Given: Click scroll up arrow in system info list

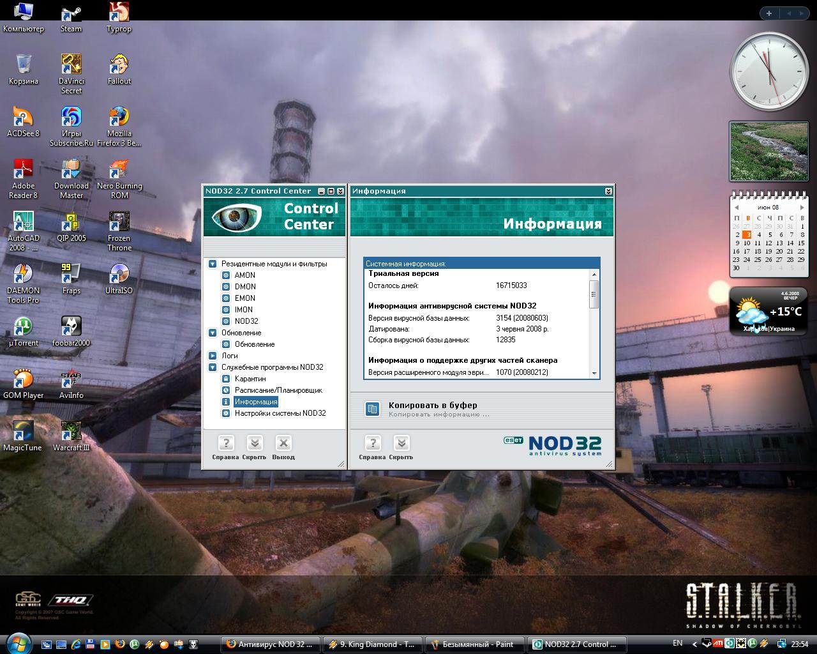Looking at the screenshot, I should (594, 274).
